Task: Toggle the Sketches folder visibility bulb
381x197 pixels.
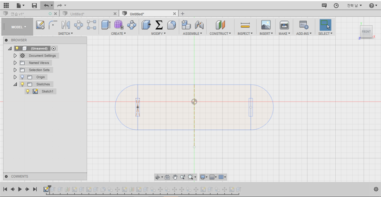Action: click(22, 84)
